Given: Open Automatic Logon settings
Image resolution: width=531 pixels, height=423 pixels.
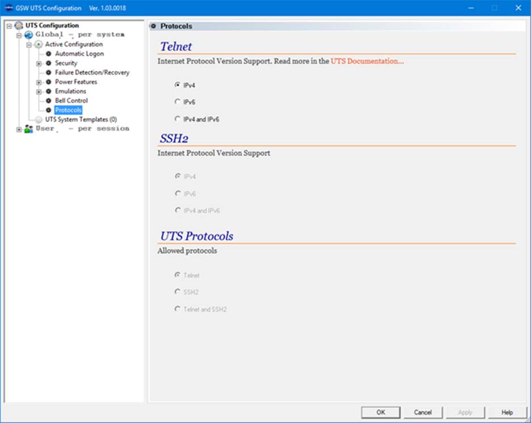Looking at the screenshot, I should 79,53.
